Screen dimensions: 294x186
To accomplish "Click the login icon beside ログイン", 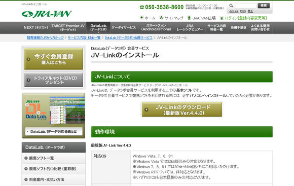I will point(222,18).
